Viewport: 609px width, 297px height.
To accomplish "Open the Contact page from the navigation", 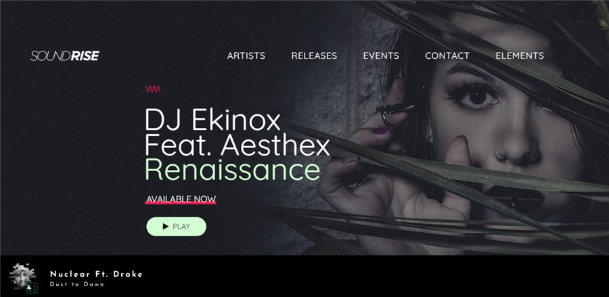I will click(x=447, y=56).
